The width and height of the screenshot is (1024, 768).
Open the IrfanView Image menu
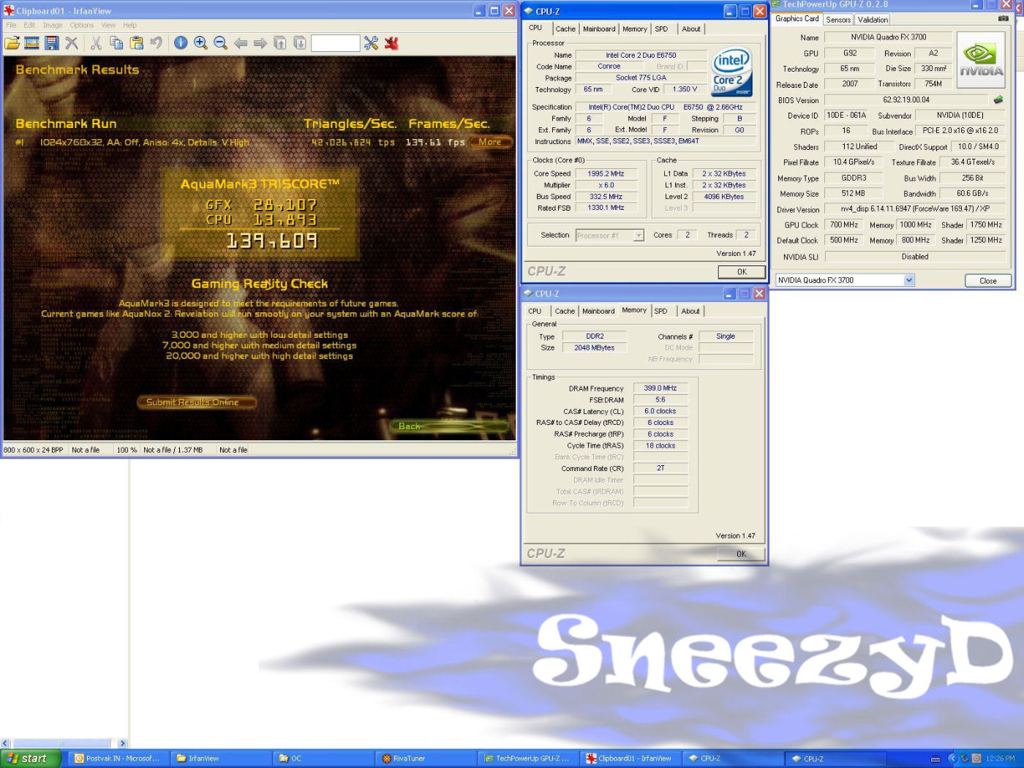53,25
